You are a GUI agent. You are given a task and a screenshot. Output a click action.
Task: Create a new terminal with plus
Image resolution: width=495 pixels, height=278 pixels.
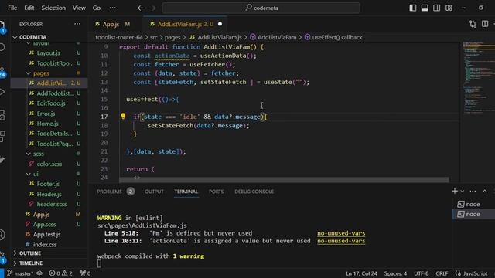455,191
